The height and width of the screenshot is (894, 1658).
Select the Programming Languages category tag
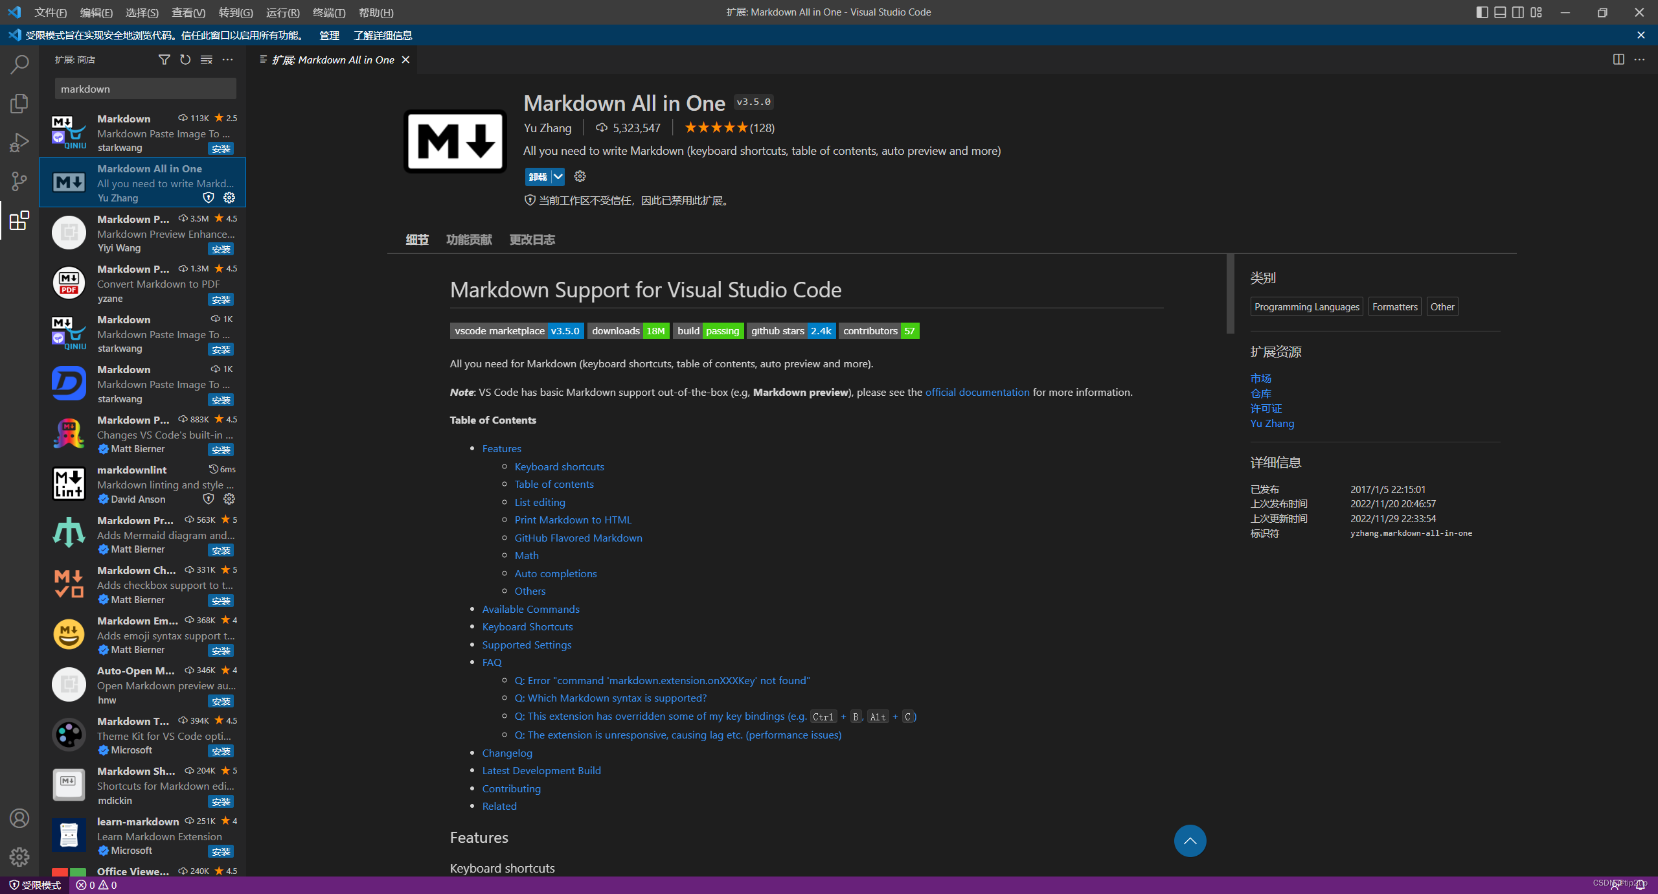tap(1306, 306)
